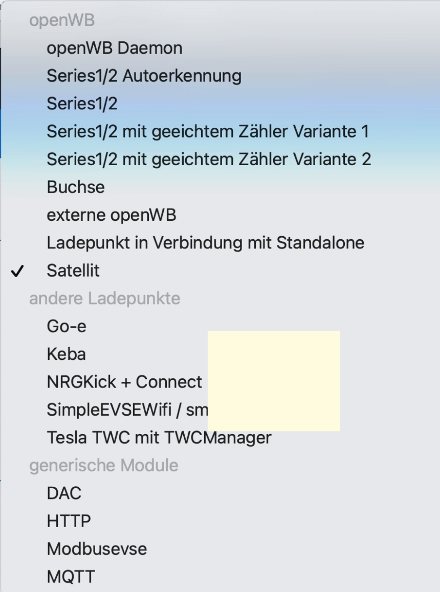This screenshot has width=440, height=592.
Task: Choose the HTTP module option
Action: click(69, 521)
